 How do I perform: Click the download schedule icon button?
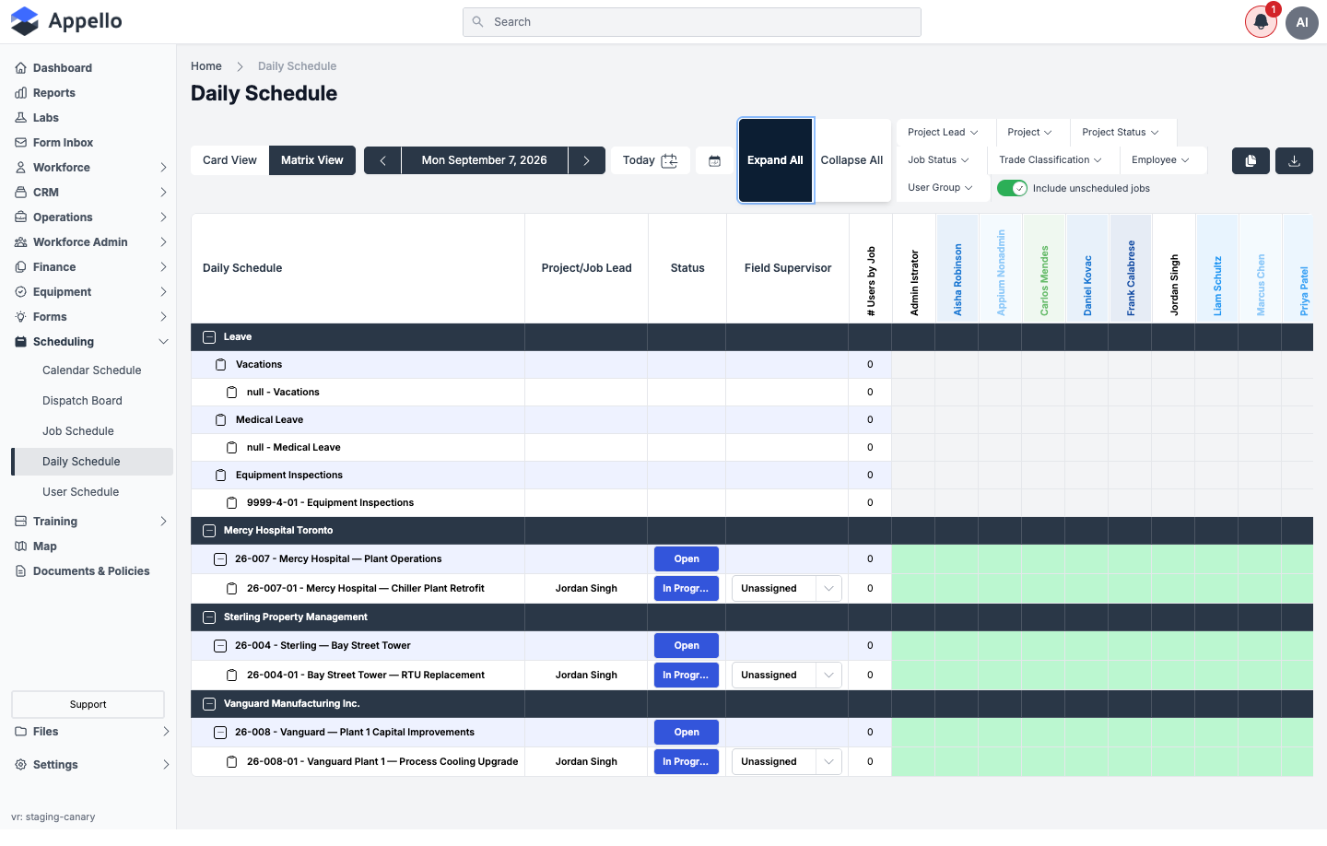click(x=1294, y=160)
